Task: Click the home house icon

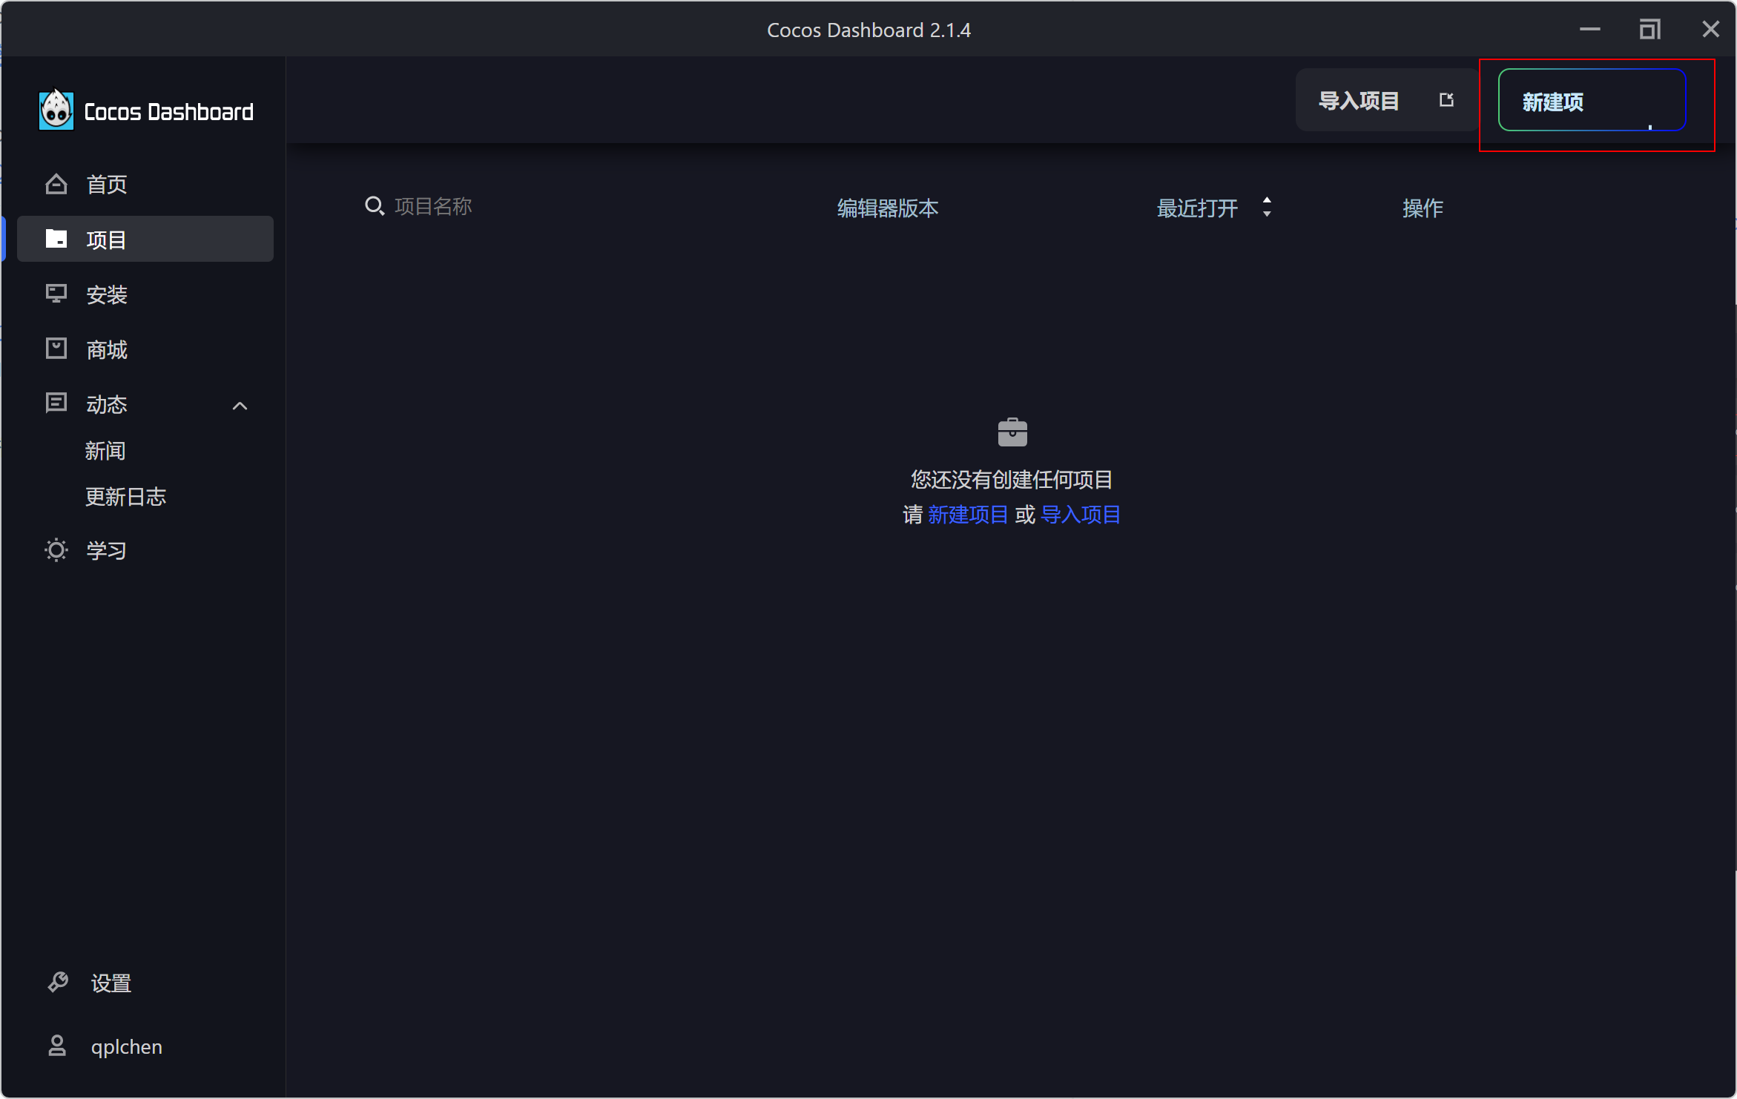Action: (x=56, y=184)
